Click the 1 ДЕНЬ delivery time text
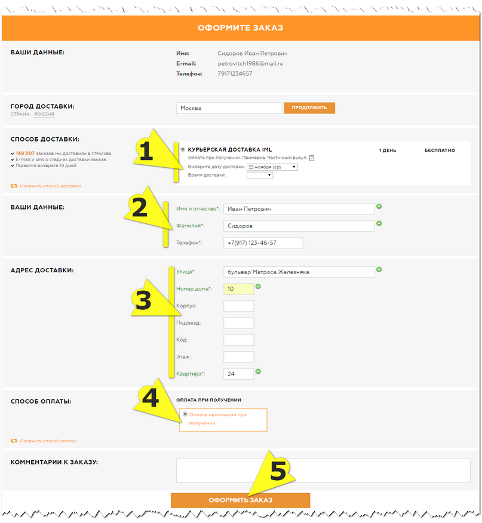 [x=388, y=150]
